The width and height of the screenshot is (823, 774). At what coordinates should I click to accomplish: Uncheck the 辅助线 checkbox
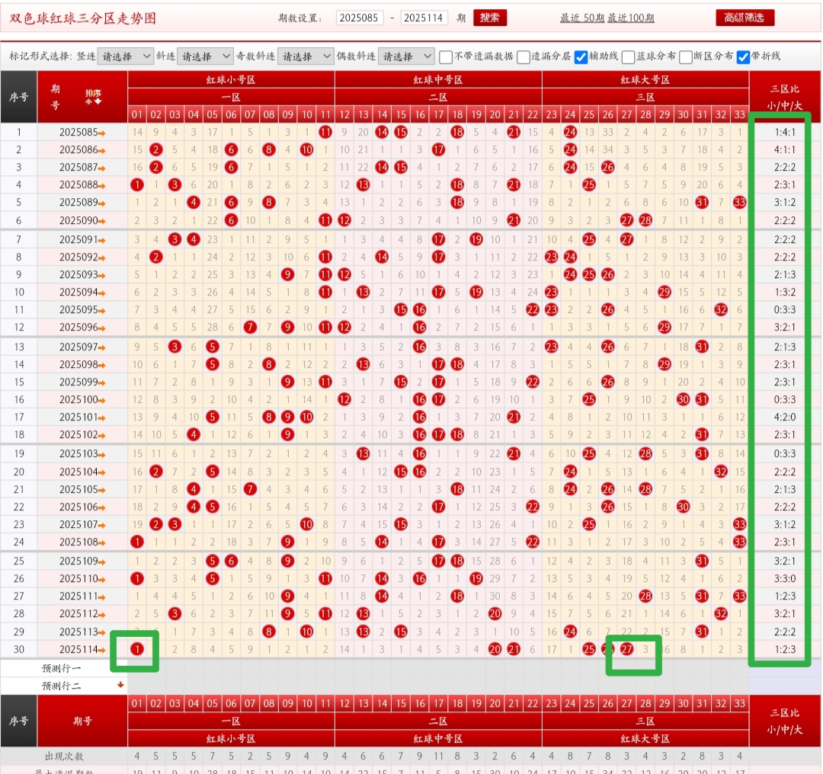[x=581, y=56]
